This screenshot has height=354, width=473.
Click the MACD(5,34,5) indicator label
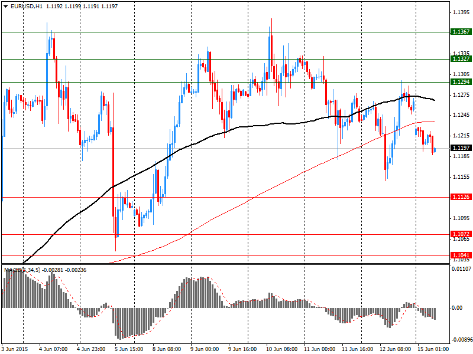[x=22, y=270]
